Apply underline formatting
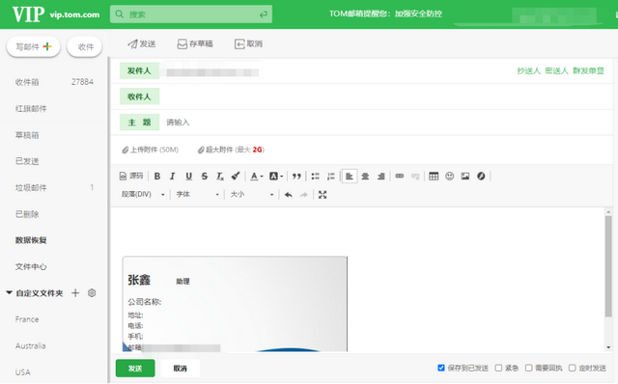This screenshot has width=618, height=384. [189, 176]
